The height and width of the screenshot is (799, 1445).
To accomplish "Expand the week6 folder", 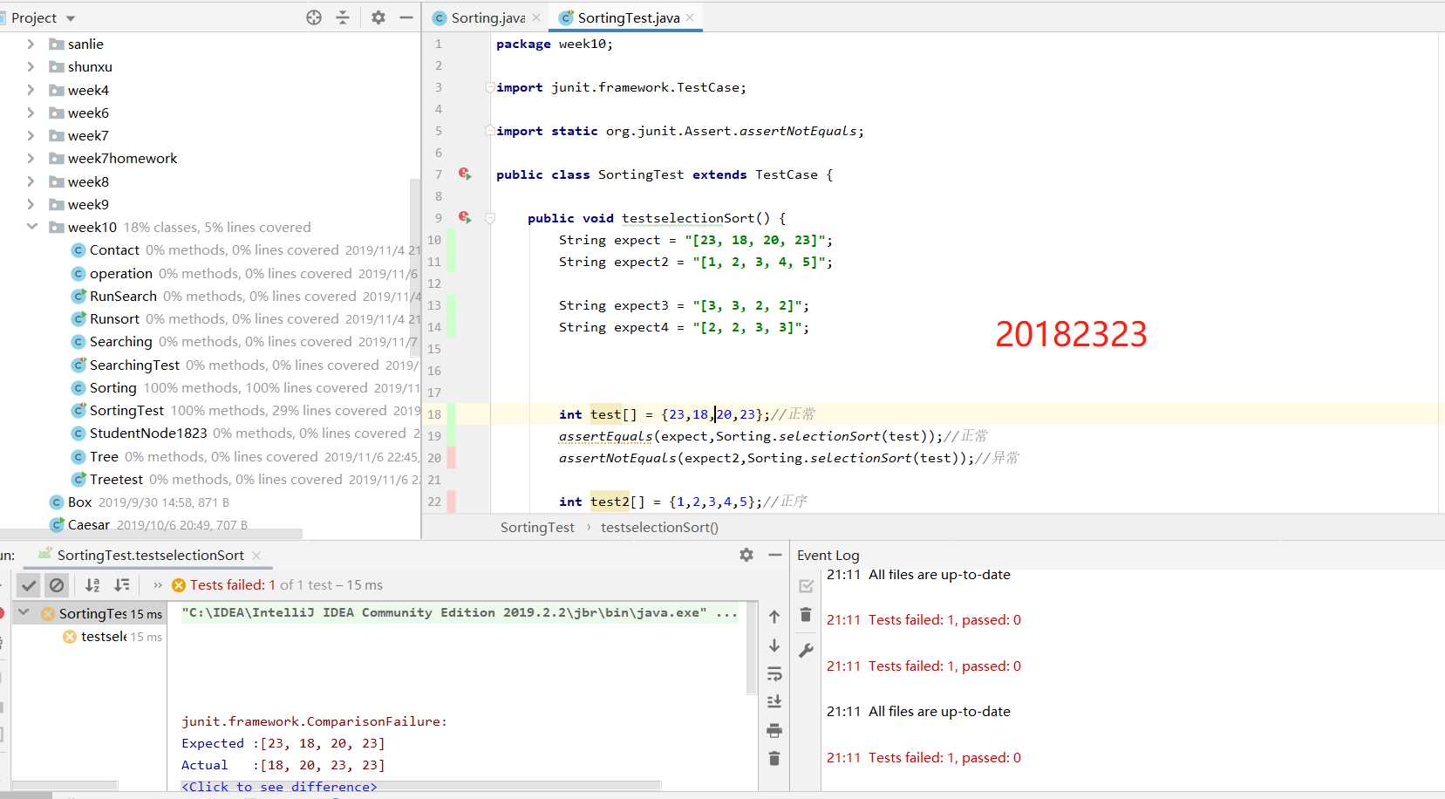I will coord(31,113).
